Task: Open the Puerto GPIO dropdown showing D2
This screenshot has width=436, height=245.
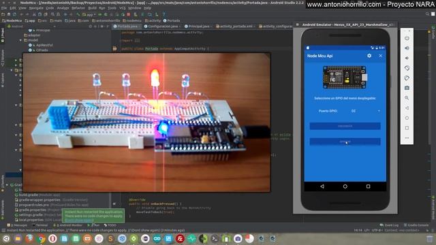Action: [x=365, y=111]
